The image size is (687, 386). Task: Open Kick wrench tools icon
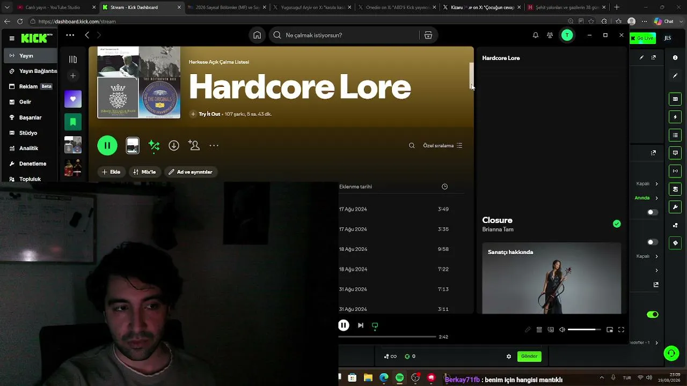click(675, 207)
